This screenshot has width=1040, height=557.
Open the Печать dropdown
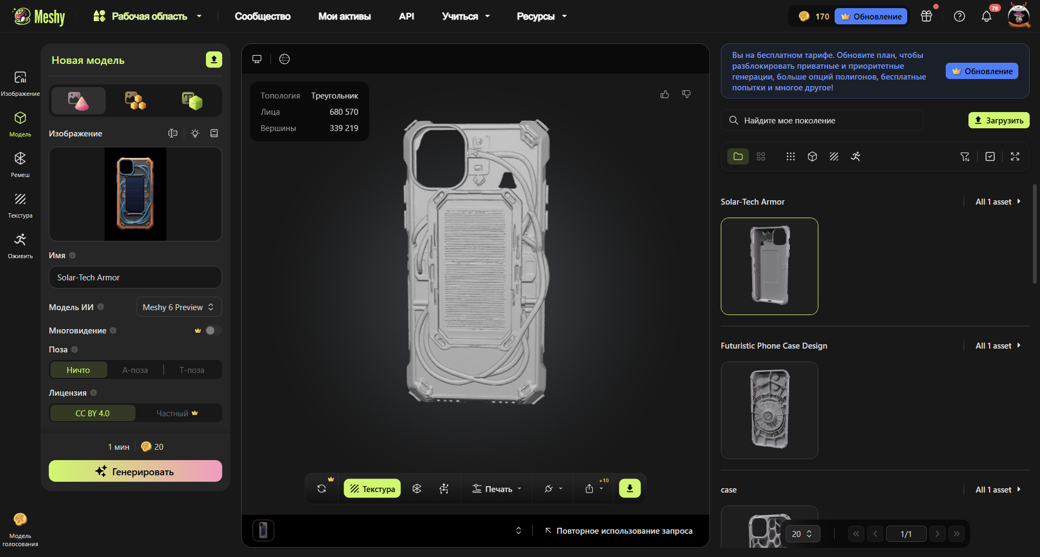(497, 488)
